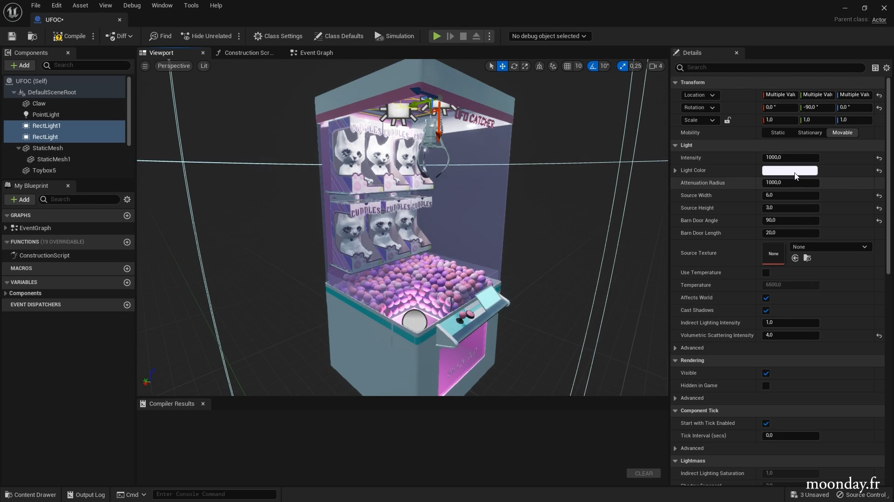Check the Hidden in Game box

(x=766, y=386)
